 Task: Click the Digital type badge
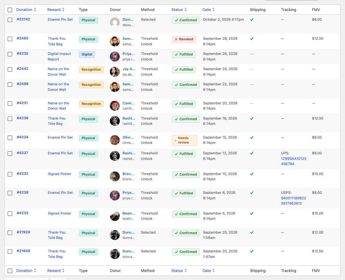click(87, 54)
